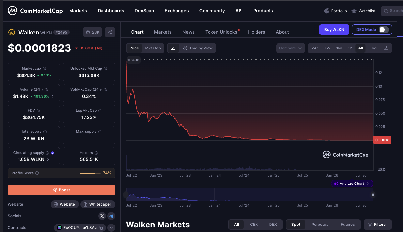
Task: Click the verified badge next to Circulating supply
Action: (53, 153)
